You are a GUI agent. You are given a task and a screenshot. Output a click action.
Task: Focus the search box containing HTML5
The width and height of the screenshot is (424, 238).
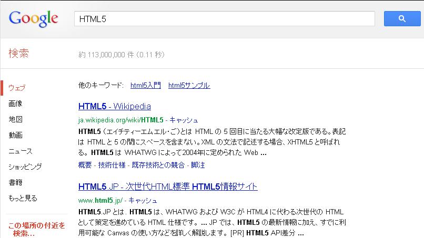[x=225, y=18]
